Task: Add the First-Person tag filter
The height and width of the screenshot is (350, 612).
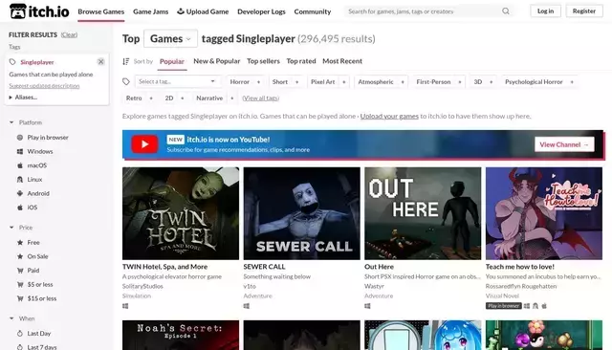Action: coord(439,82)
